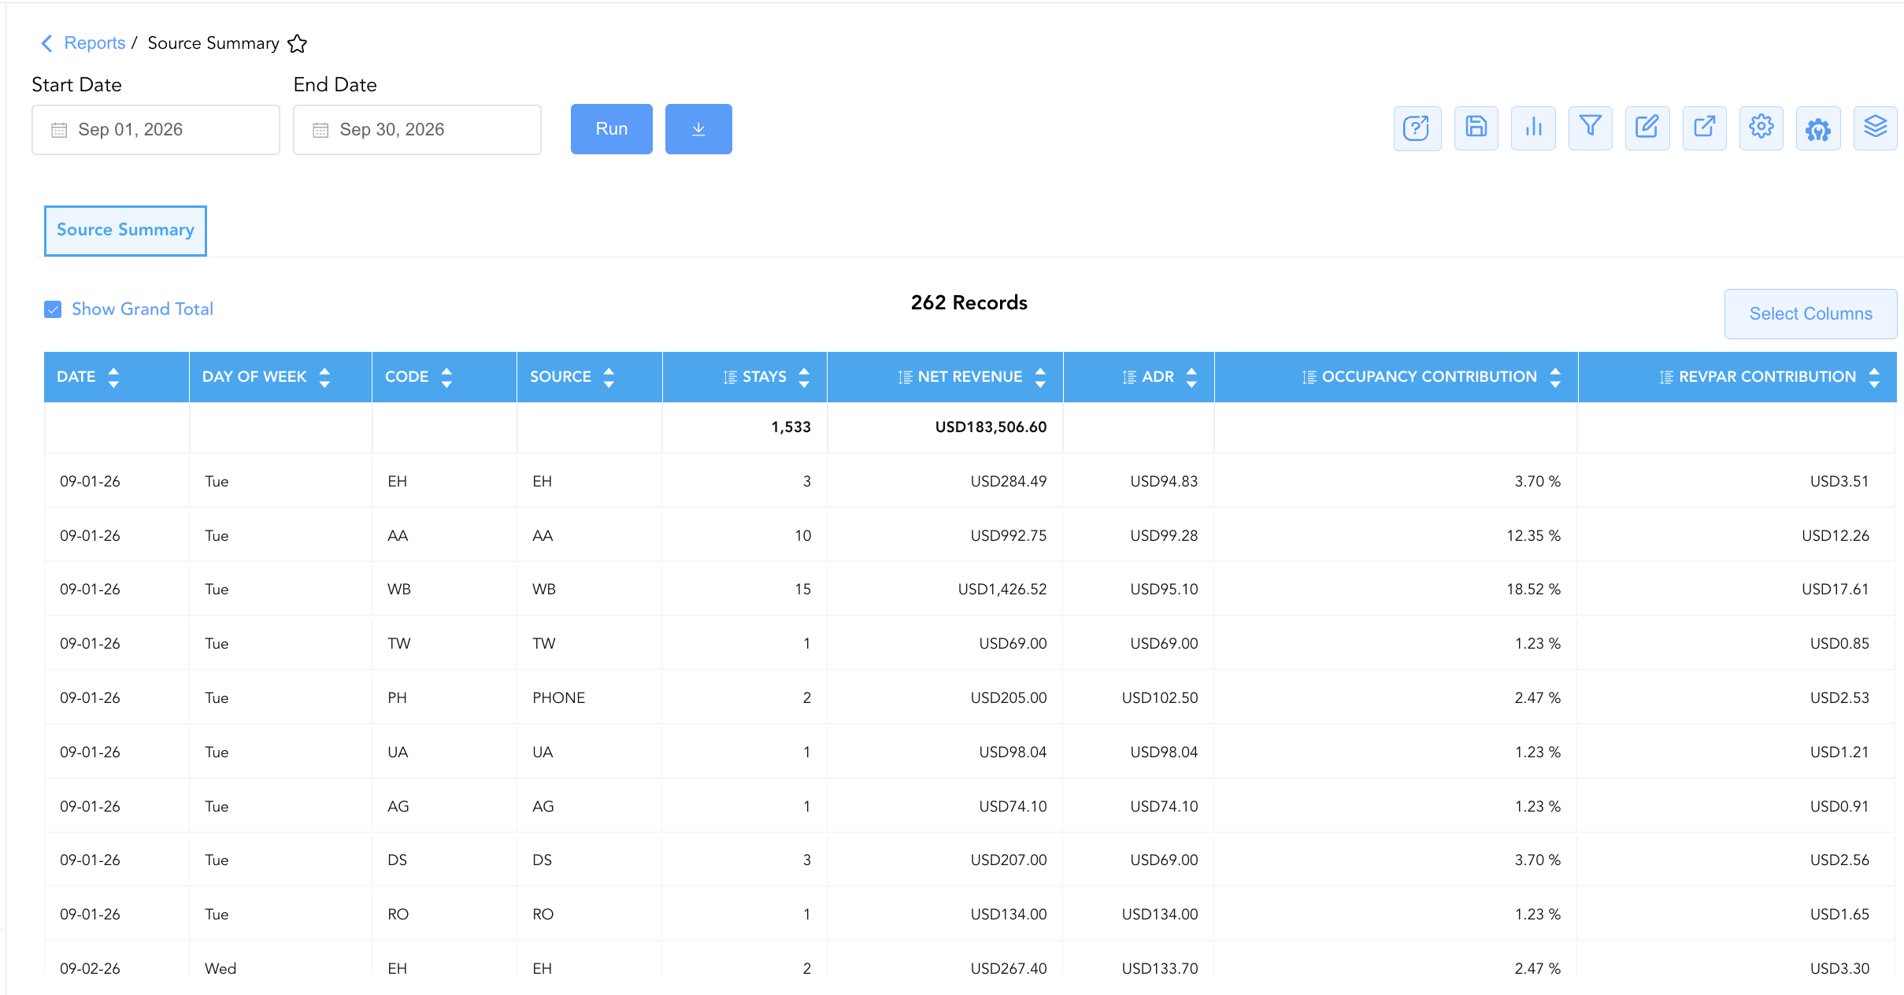Screen dimensions: 1904x995
Task: Sort by the CODE column arrows
Action: coord(446,377)
